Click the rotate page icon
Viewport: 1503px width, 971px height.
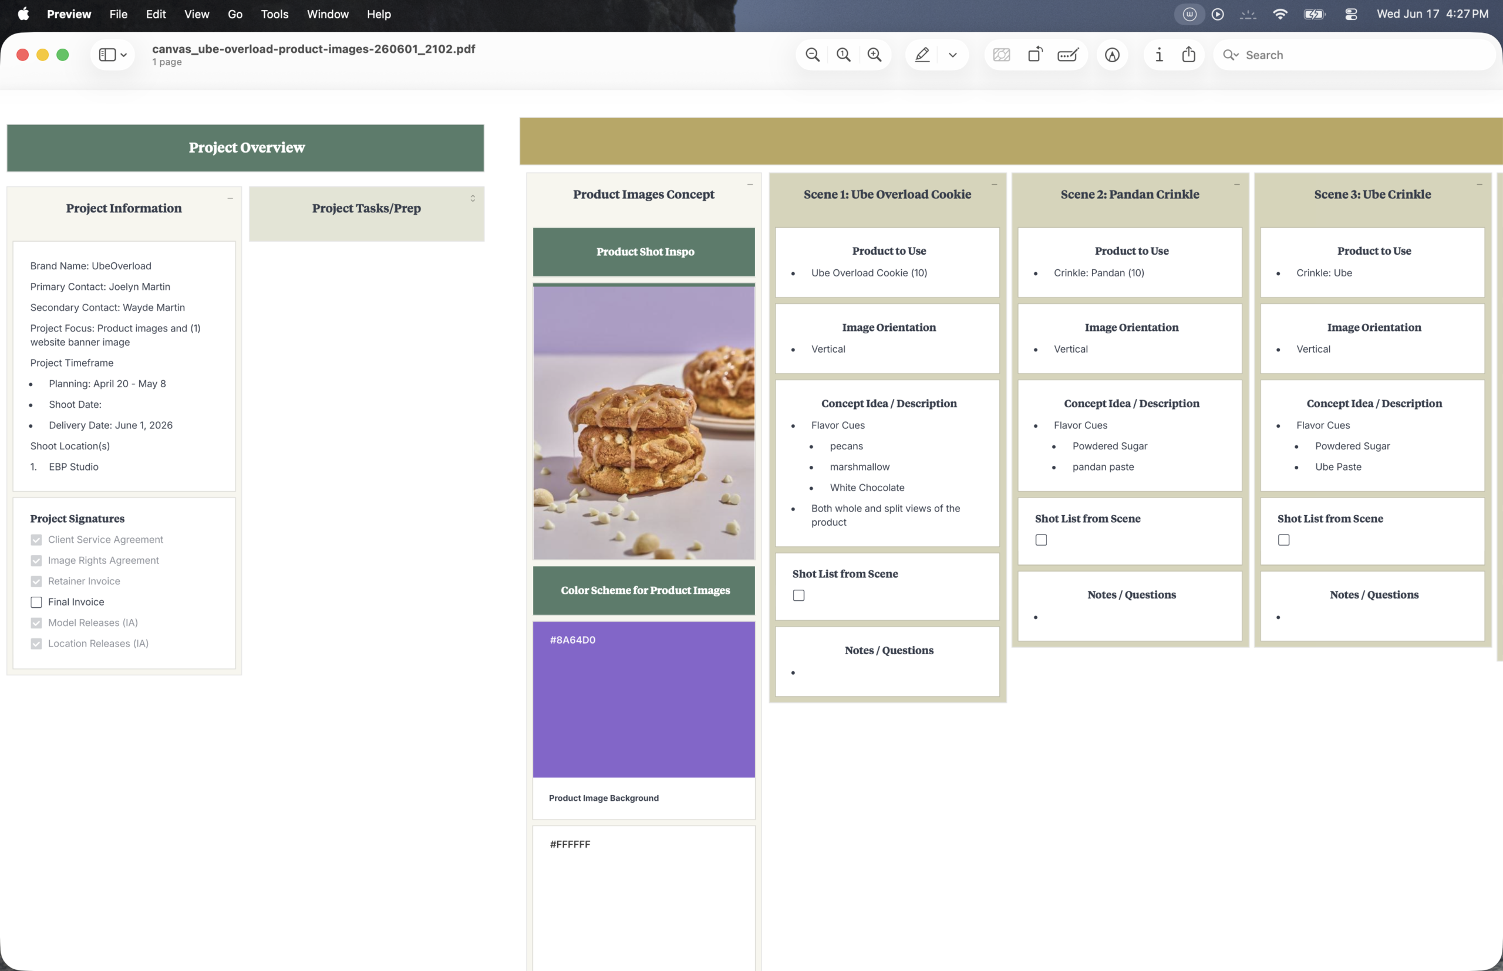1035,55
